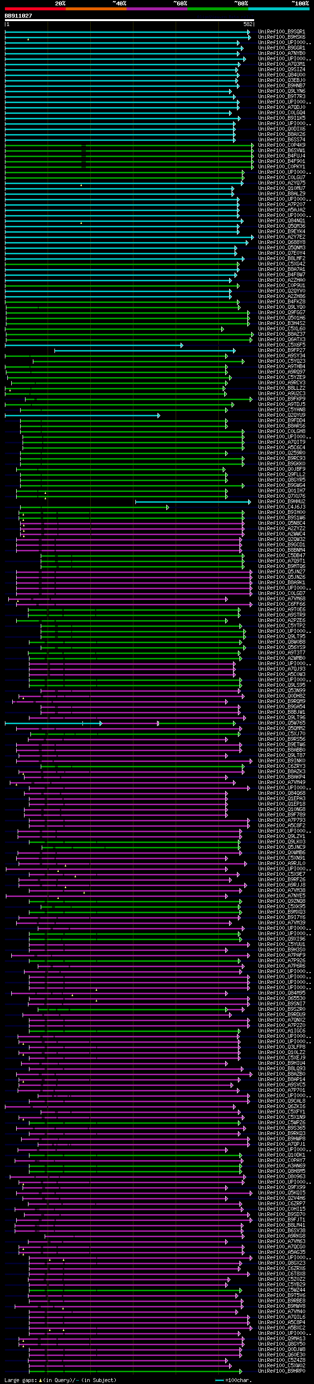Select the UniRef100_B9GGR1 label
The width and height of the screenshot is (314, 1384).
click(282, 48)
